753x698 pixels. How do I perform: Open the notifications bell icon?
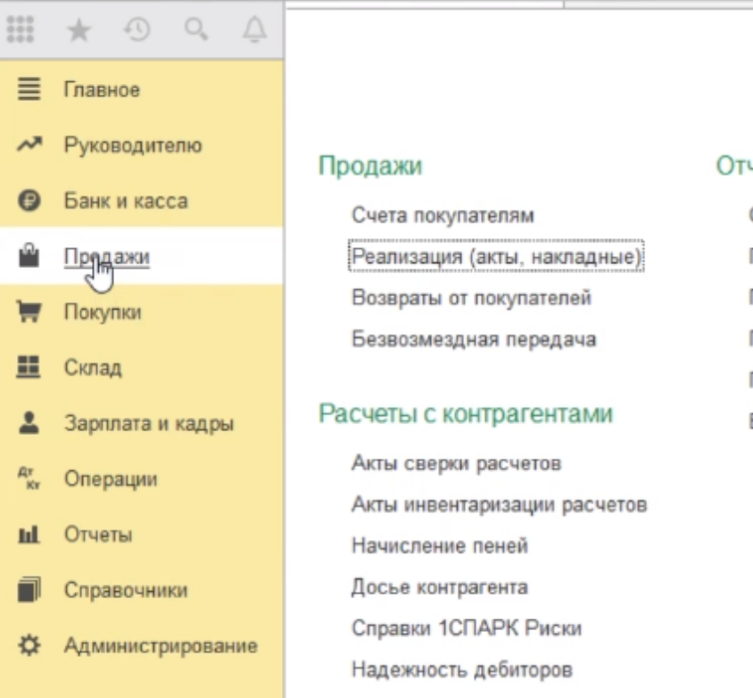(254, 30)
